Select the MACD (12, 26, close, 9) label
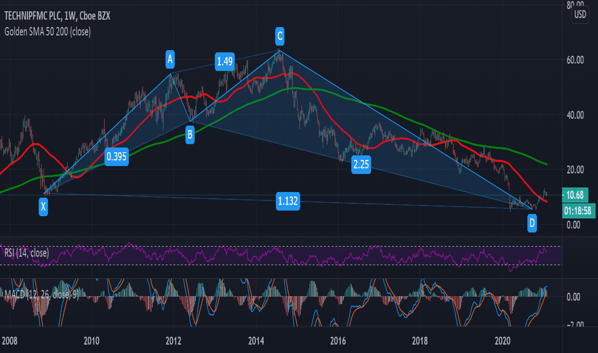The height and width of the screenshot is (353, 598). (x=41, y=294)
